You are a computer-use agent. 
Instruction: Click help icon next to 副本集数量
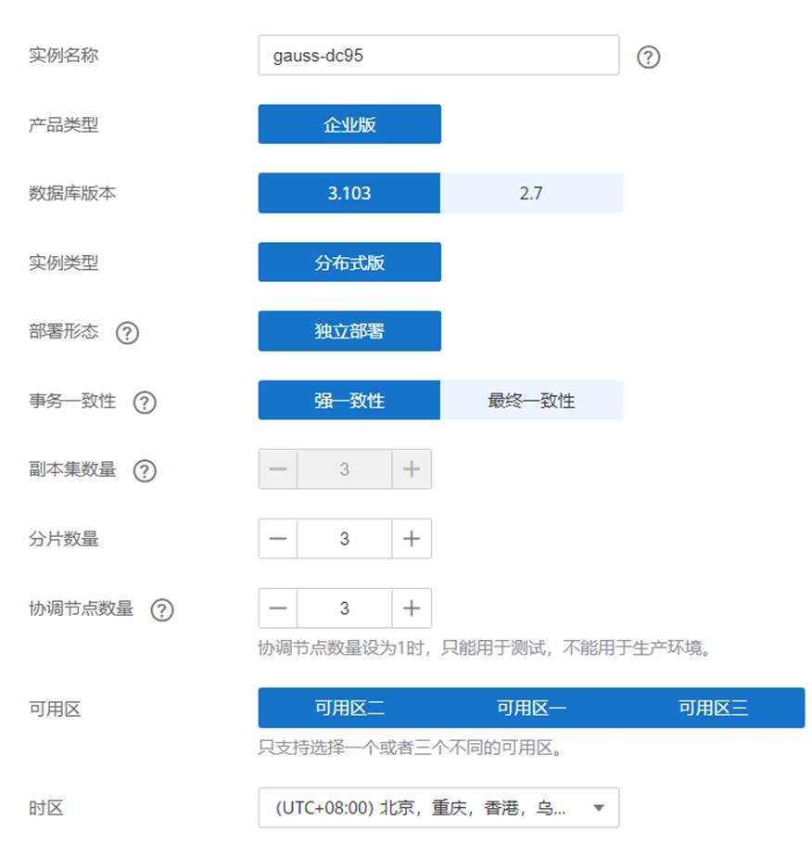click(145, 471)
